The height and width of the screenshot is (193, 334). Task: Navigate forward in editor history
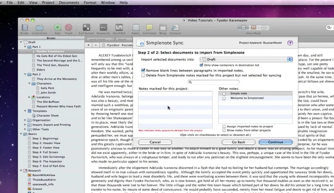coord(96,45)
